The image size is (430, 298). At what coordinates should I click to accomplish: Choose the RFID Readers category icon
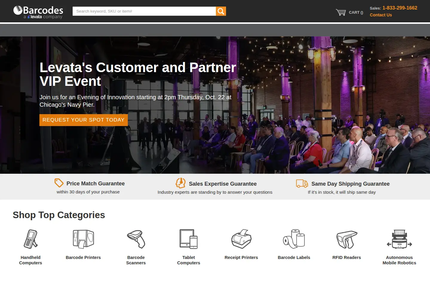tap(347, 239)
